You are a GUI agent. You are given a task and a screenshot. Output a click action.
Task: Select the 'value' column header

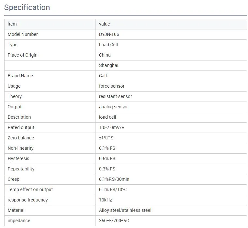point(105,24)
